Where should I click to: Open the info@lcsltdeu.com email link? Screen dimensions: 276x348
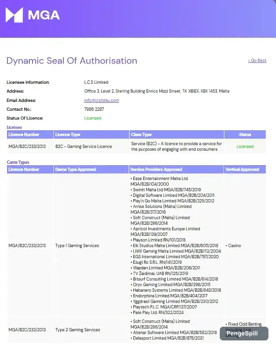(x=102, y=100)
